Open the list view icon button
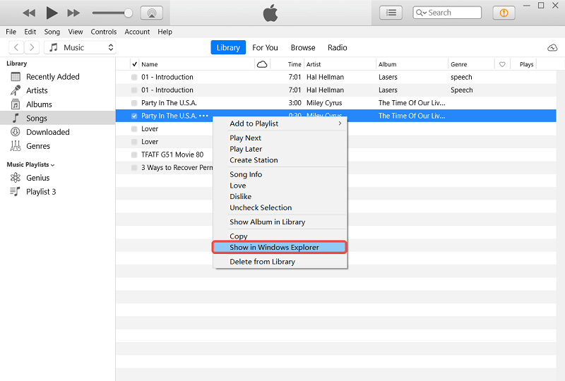Screen dimensions: 565x381 (x=391, y=13)
